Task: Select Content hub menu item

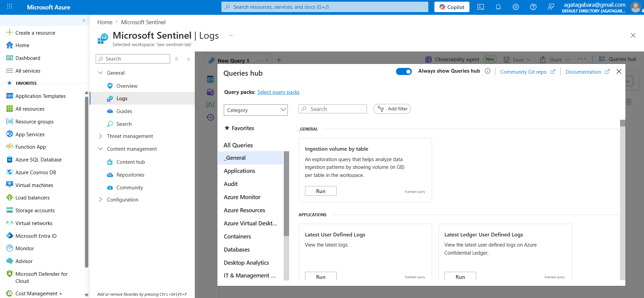Action: tap(130, 162)
